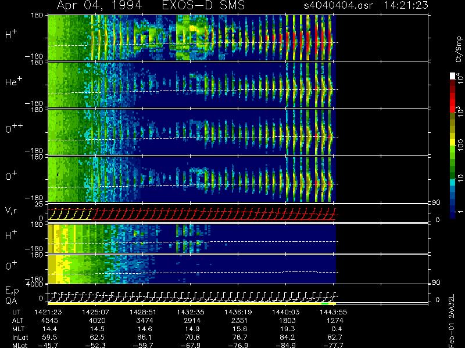This screenshot has height=348, width=465.
Task: Click the '14:21:23' time in the title
Action: [x=406, y=5]
